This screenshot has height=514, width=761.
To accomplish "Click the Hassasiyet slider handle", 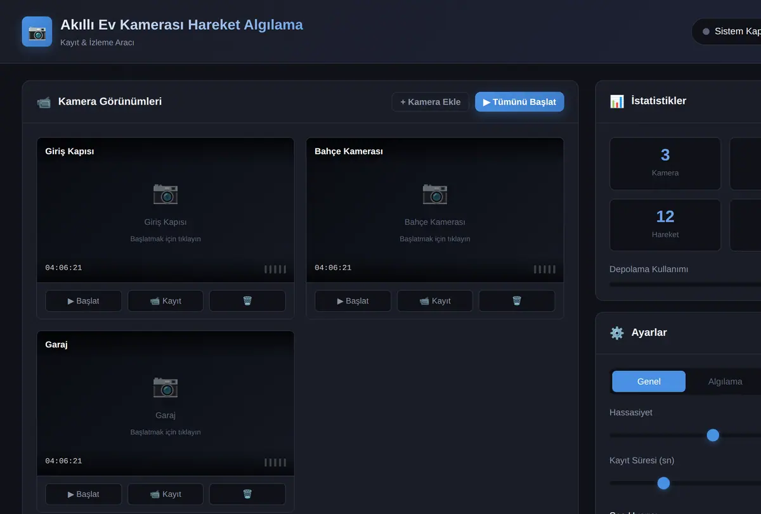I will click(713, 435).
